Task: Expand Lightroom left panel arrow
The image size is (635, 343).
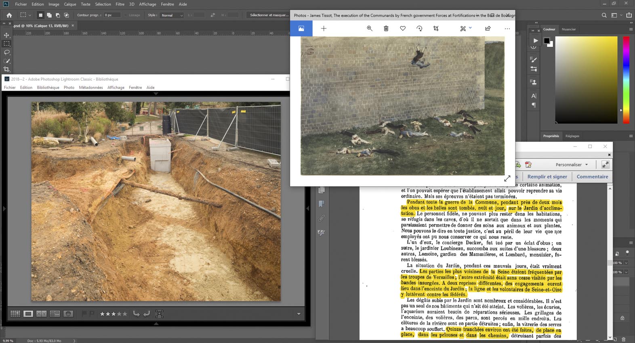Action: tap(4, 209)
